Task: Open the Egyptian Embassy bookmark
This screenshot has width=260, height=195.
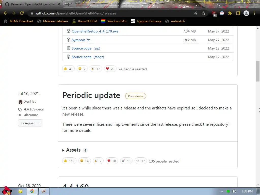Action: click(x=146, y=21)
